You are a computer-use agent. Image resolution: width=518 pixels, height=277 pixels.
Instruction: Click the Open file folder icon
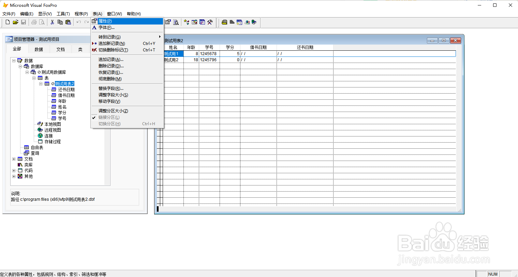[15, 22]
